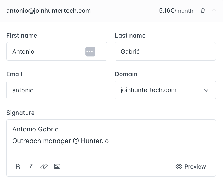The height and width of the screenshot is (182, 223).
Task: Toggle italic formatting in signature editor
Action: 31,166
